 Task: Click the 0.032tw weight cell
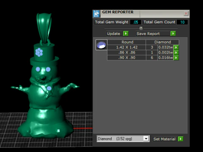click(165, 47)
